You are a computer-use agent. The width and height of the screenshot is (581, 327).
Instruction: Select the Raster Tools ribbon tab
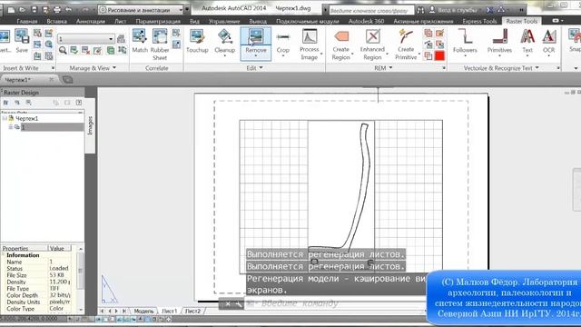pos(521,21)
